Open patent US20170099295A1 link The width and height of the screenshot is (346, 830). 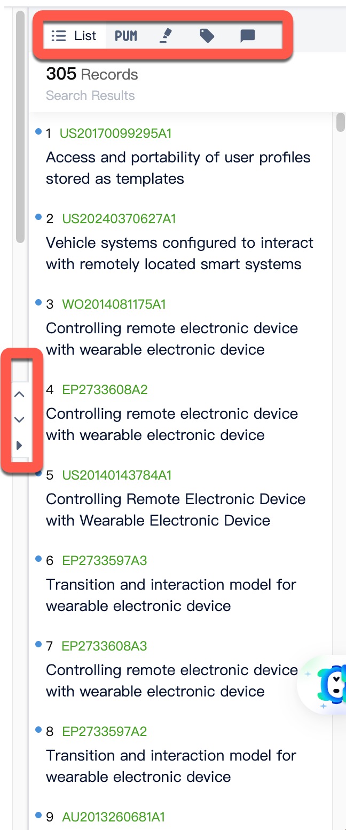(115, 134)
